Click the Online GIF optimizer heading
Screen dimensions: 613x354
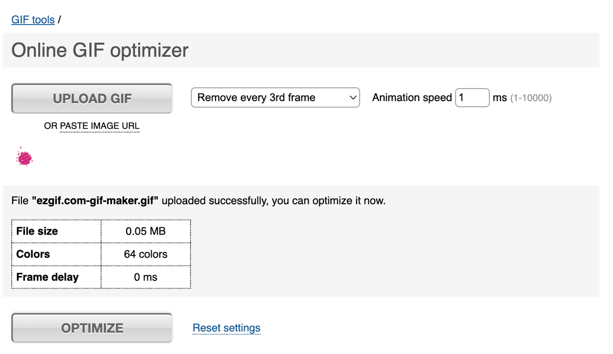tap(100, 50)
